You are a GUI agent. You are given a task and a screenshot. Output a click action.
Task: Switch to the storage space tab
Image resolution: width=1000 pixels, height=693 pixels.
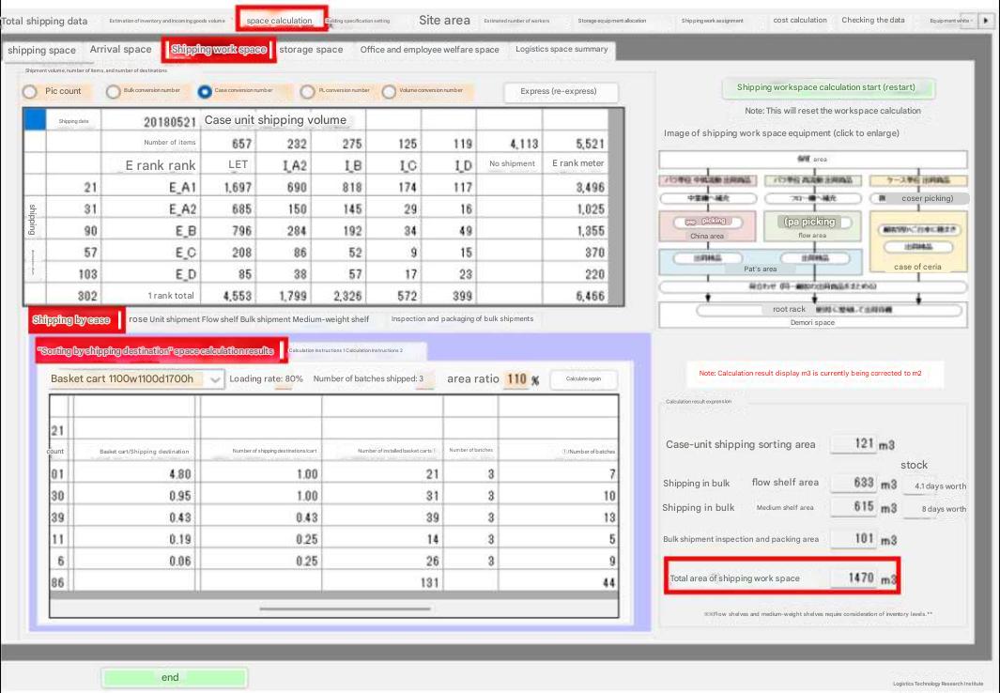click(x=311, y=50)
